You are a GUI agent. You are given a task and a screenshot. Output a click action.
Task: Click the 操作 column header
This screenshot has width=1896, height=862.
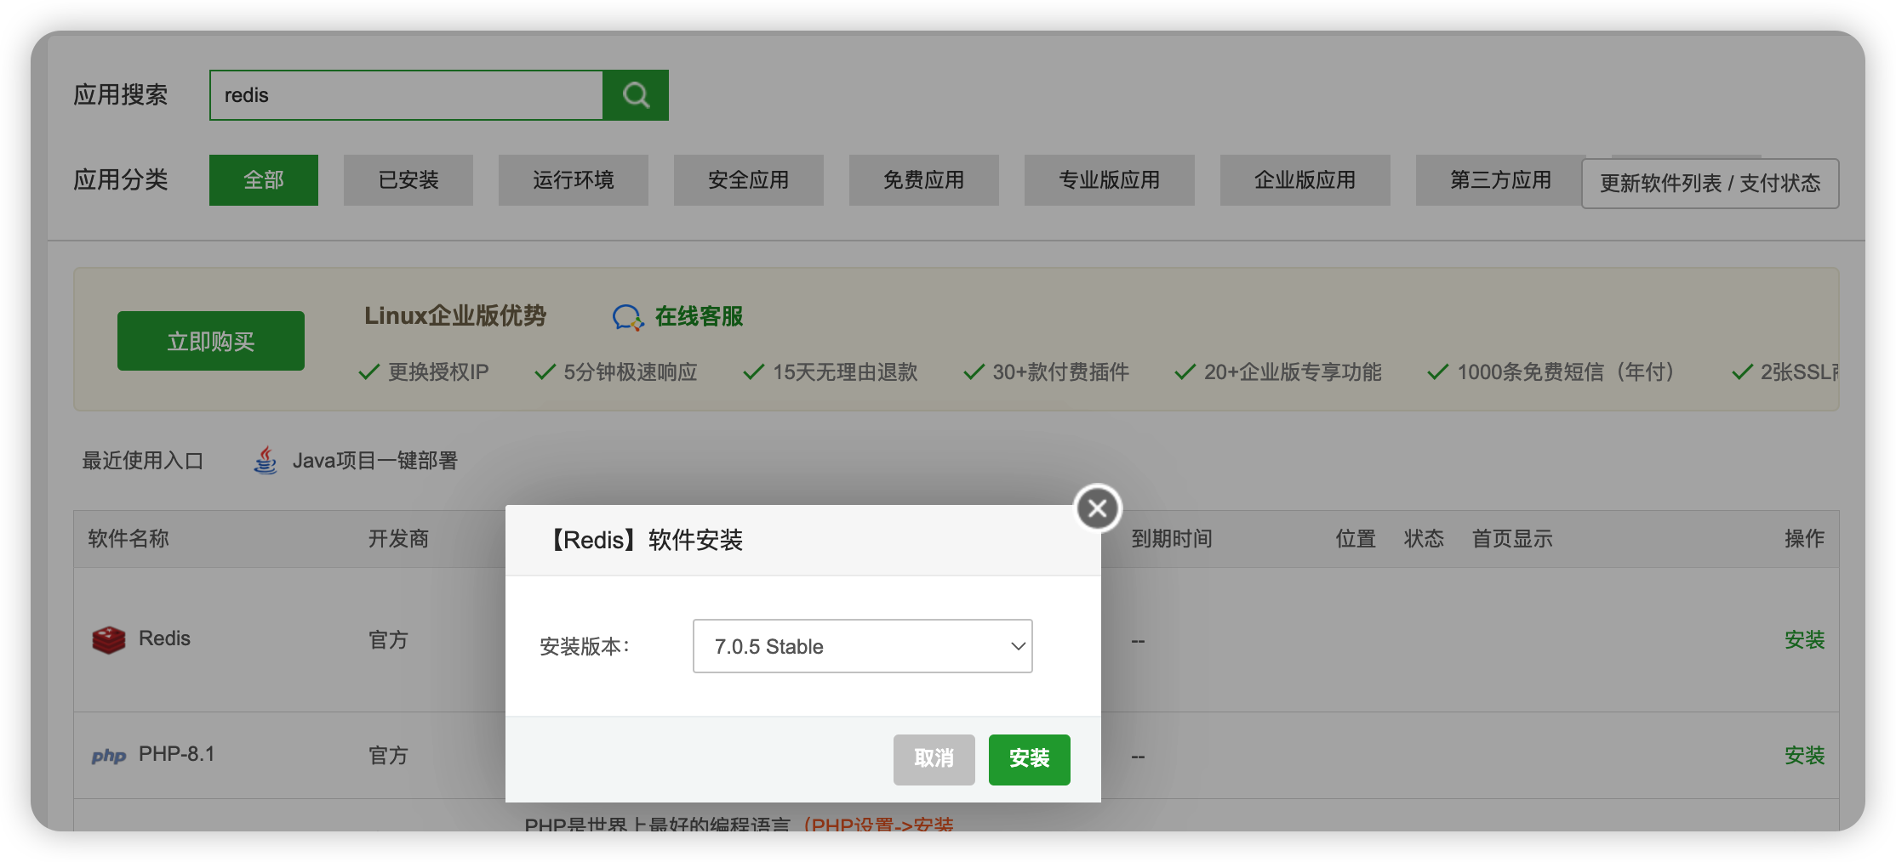click(x=1804, y=539)
